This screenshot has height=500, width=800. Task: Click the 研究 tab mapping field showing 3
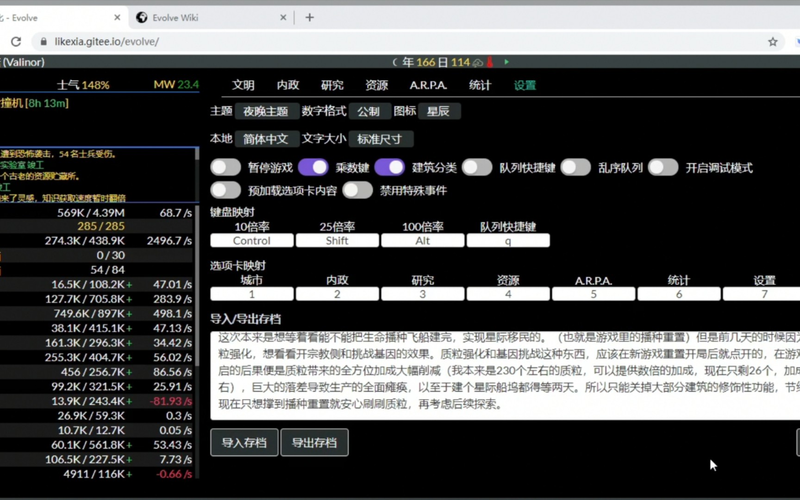click(423, 294)
